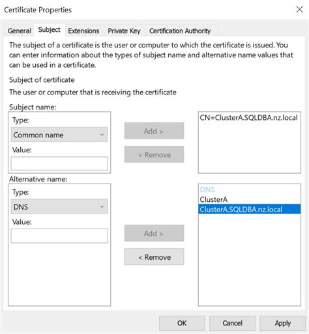Viewport: 309px width, 334px height.
Task: Go to the Private Key tab
Action: (x=124, y=31)
